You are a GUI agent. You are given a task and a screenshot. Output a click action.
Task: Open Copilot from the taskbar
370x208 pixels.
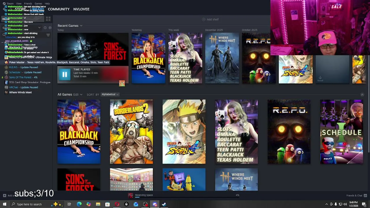tap(88, 204)
